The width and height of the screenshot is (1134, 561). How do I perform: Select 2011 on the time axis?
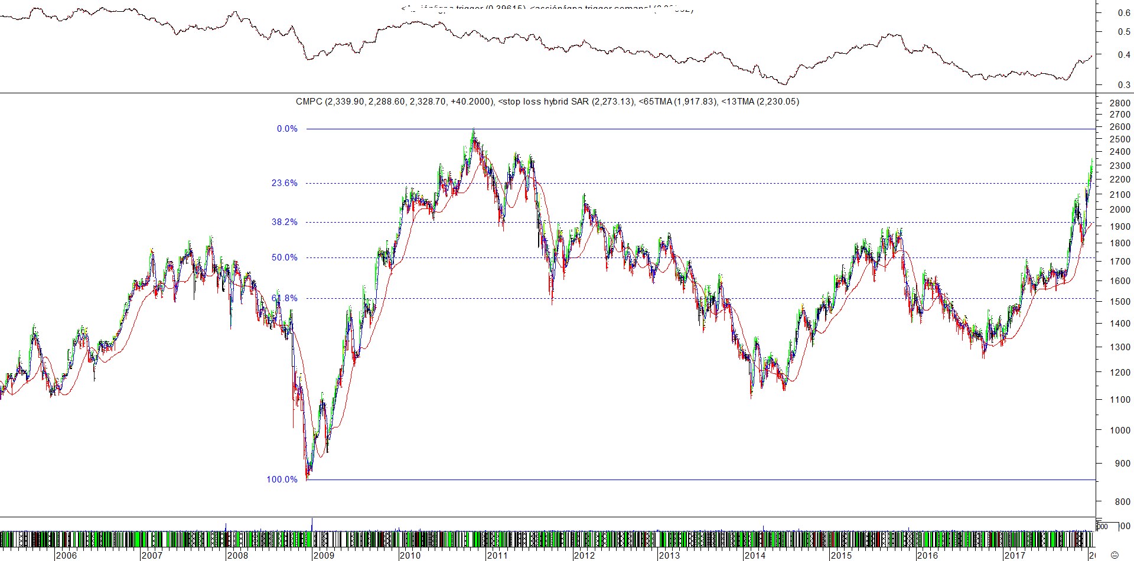tap(497, 555)
